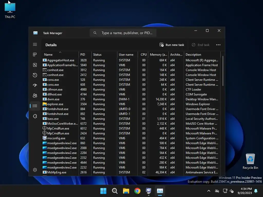
Task: Open the Task Manager hamburger navigation menu
Action: [x=35, y=44]
